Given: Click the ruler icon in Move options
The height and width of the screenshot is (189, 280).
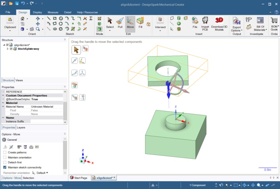Looking at the screenshot, I should tap(31, 147).
